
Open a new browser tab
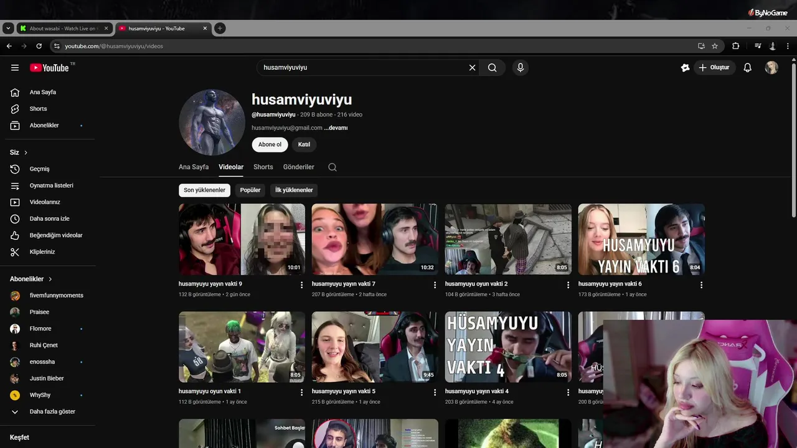(x=220, y=28)
